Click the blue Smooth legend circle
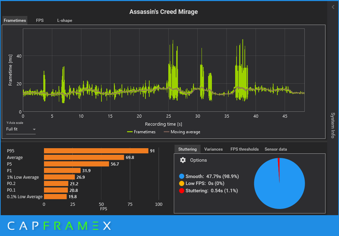The width and height of the screenshot is (339, 236). (181, 176)
